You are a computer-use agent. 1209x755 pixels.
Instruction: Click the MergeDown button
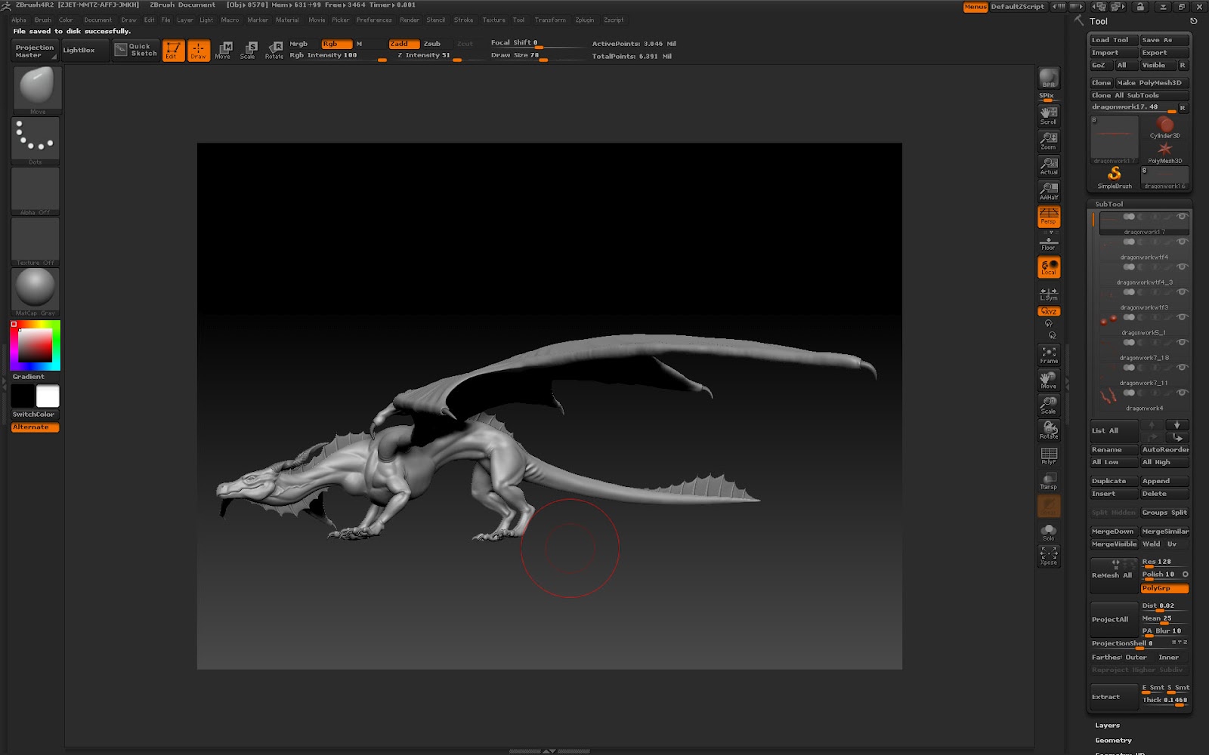[x=1114, y=532]
